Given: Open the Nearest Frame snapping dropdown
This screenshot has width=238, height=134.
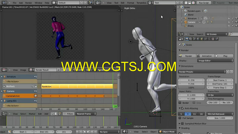Looking at the screenshot, I should 86,114.
